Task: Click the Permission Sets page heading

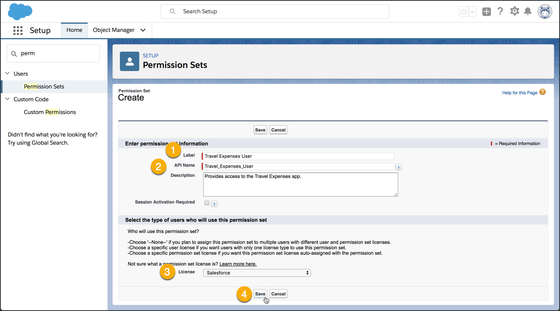Action: (175, 65)
